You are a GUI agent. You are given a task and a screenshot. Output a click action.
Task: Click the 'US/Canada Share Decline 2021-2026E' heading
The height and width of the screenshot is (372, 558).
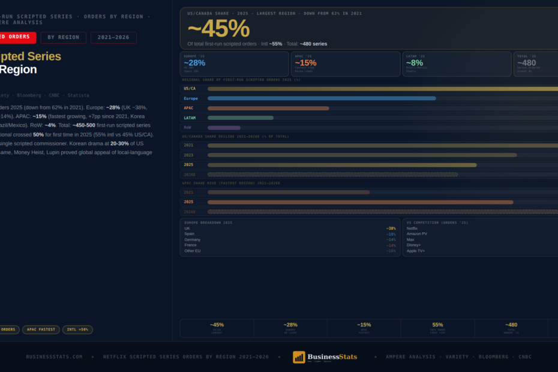click(236, 136)
